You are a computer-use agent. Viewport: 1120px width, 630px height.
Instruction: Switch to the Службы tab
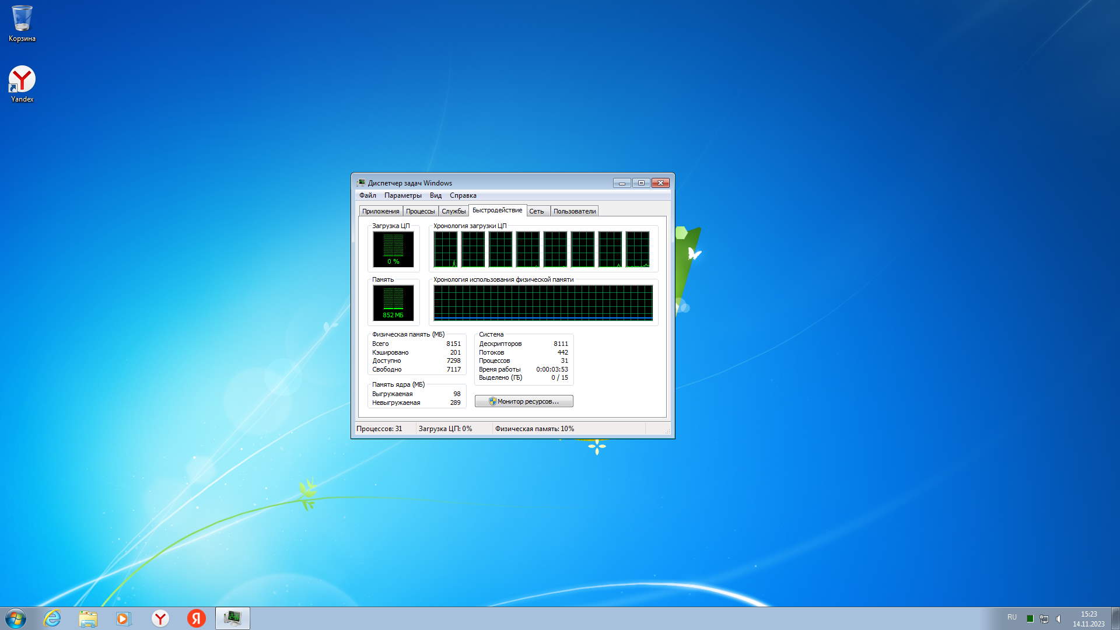453,211
